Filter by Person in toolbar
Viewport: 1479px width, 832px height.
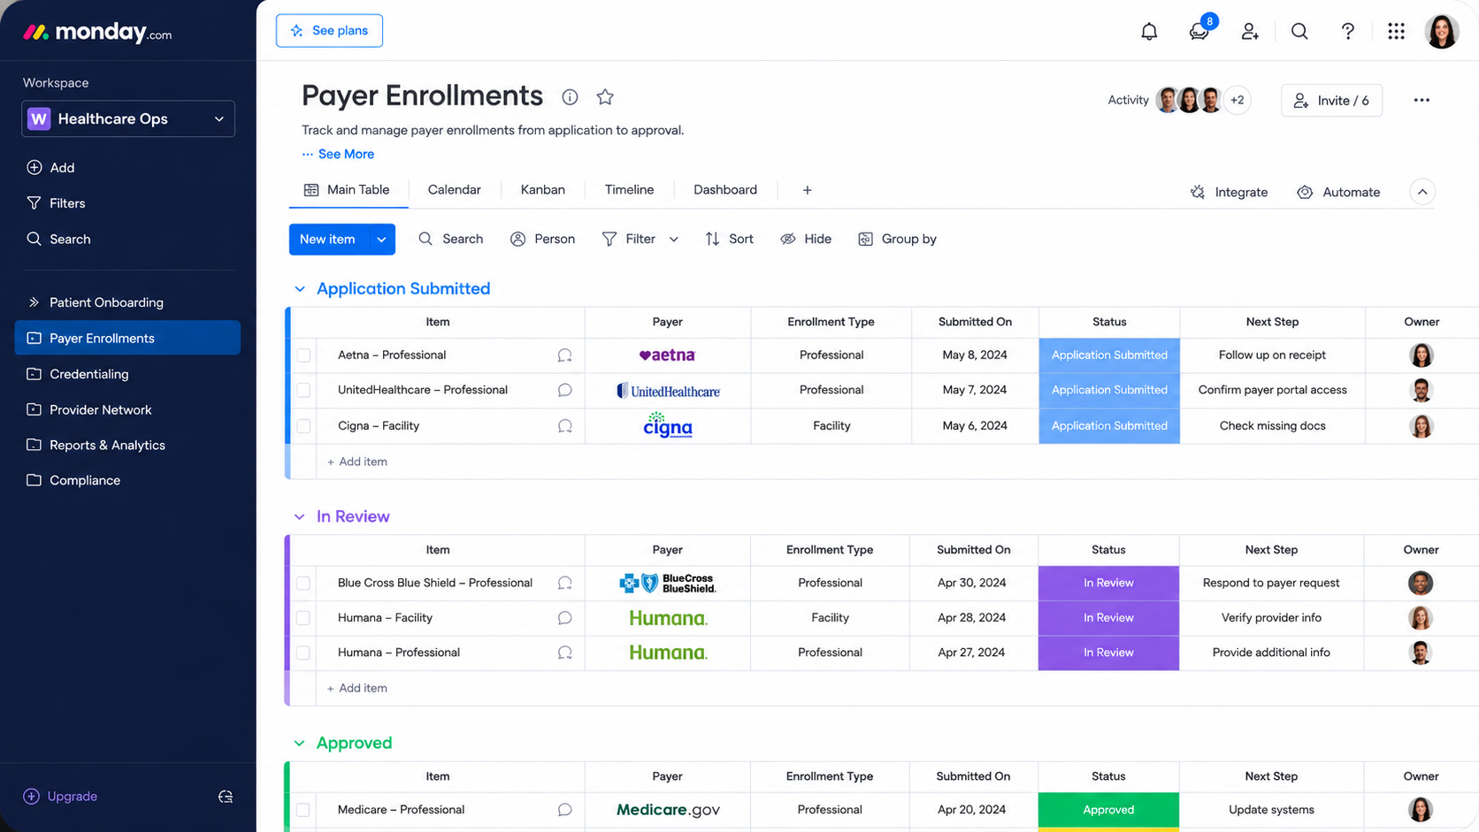[x=542, y=239]
